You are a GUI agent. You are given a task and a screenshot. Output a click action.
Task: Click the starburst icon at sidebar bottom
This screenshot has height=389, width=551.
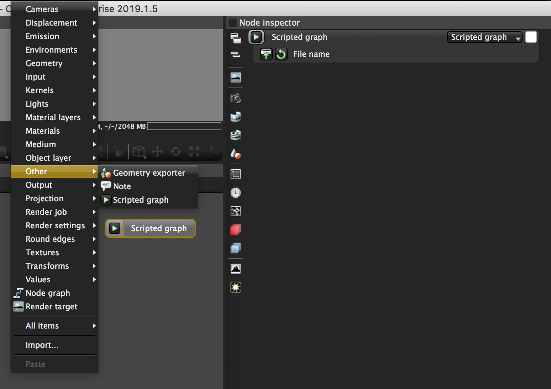point(235,287)
